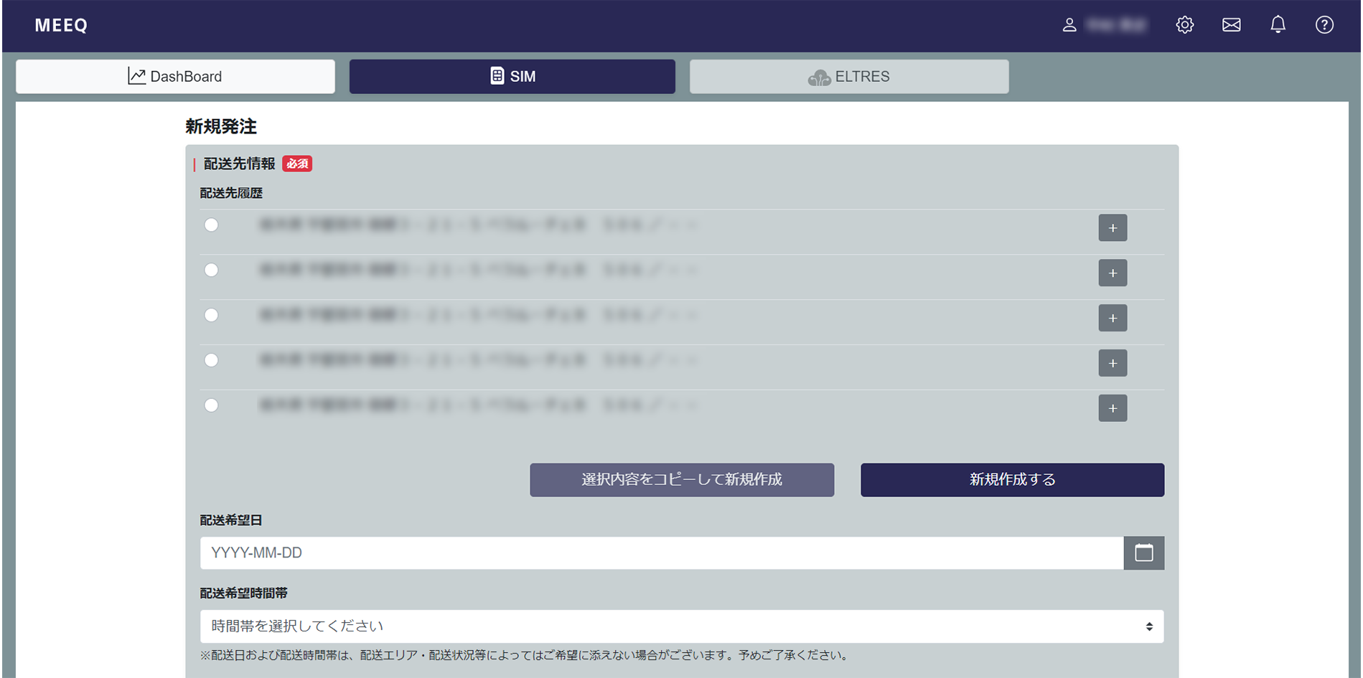Image resolution: width=1363 pixels, height=678 pixels.
Task: Click the user profile icon in the header
Action: (x=1069, y=24)
